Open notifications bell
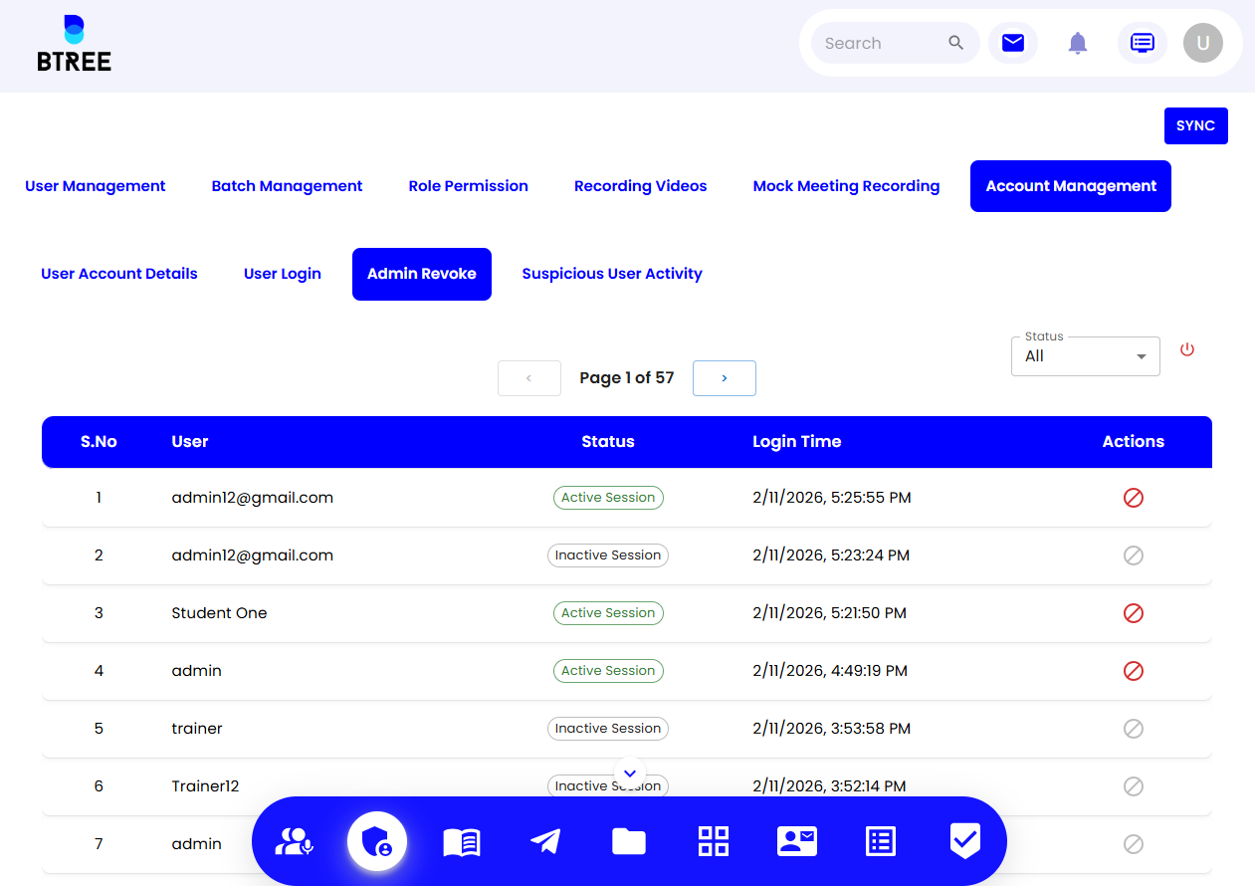The image size is (1255, 886). pos(1078,43)
